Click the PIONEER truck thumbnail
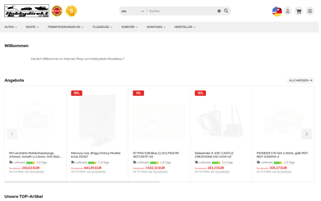Viewport: 321px width, 201px height. click(x=283, y=121)
